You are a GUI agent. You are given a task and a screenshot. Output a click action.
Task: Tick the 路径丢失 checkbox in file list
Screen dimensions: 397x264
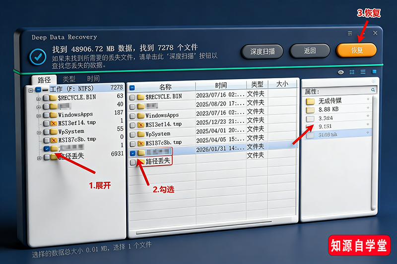(132, 162)
